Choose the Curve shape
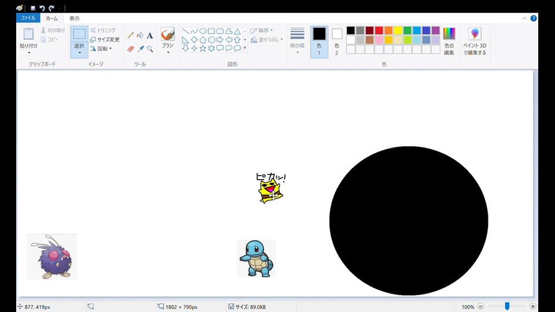Viewport: 555px width, 312px height. pos(194,31)
